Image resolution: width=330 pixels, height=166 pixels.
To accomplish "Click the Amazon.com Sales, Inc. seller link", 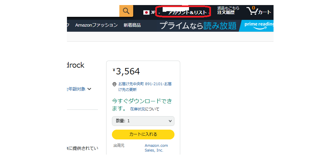I will point(156,148).
